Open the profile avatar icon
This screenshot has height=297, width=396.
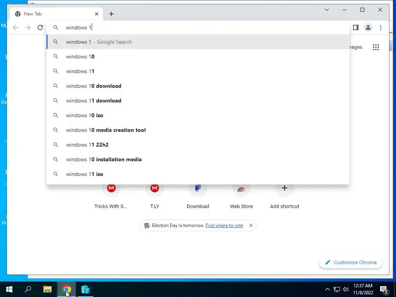coord(368,27)
